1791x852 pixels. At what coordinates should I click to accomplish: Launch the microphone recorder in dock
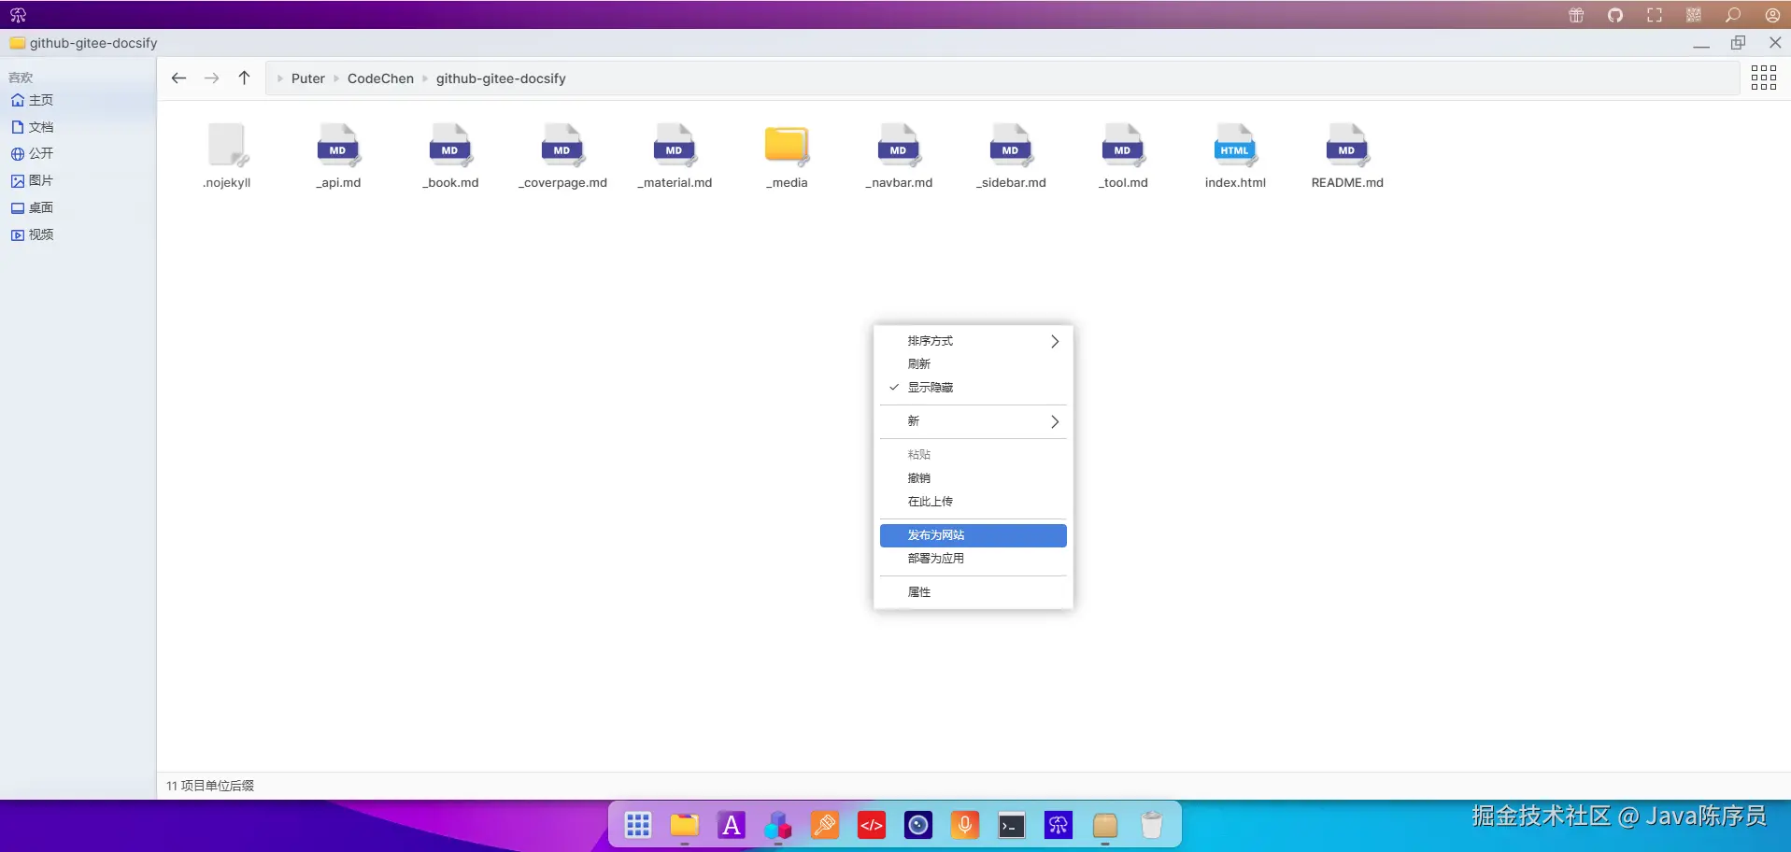click(965, 825)
